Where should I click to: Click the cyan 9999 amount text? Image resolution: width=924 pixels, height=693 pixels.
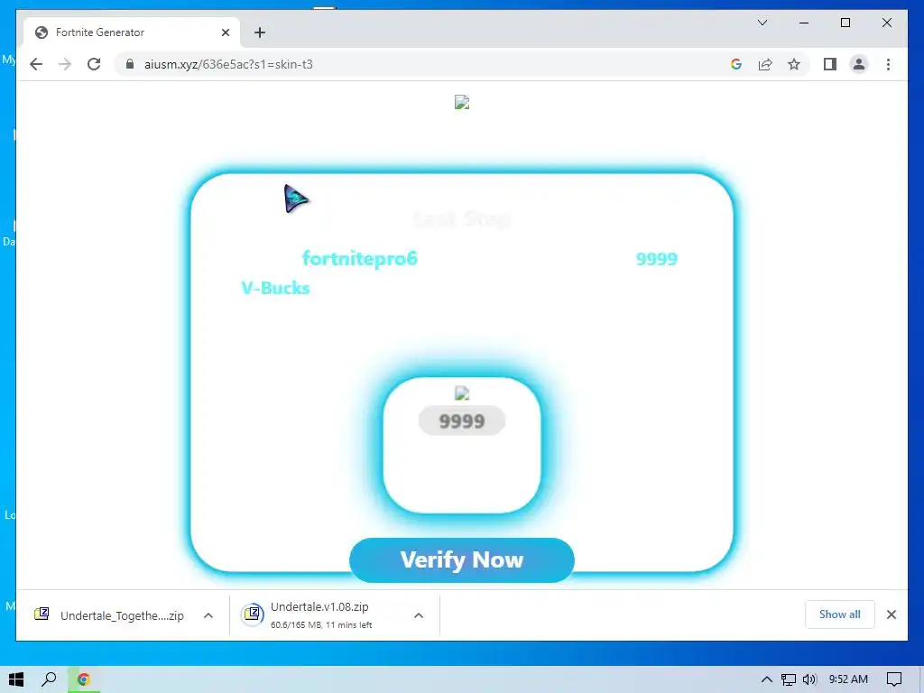(x=657, y=259)
